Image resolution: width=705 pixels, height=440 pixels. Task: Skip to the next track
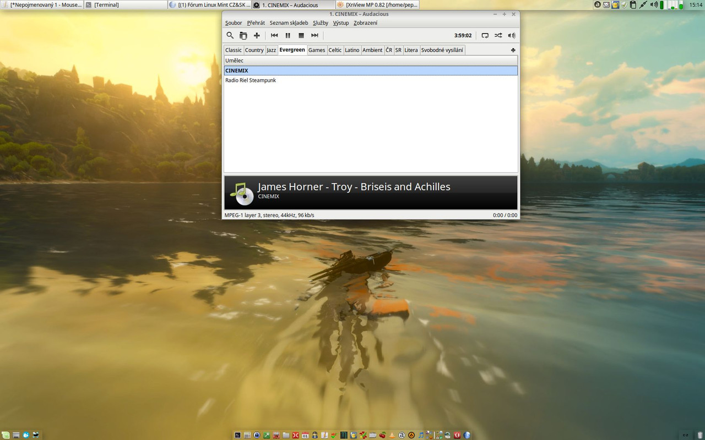(314, 35)
